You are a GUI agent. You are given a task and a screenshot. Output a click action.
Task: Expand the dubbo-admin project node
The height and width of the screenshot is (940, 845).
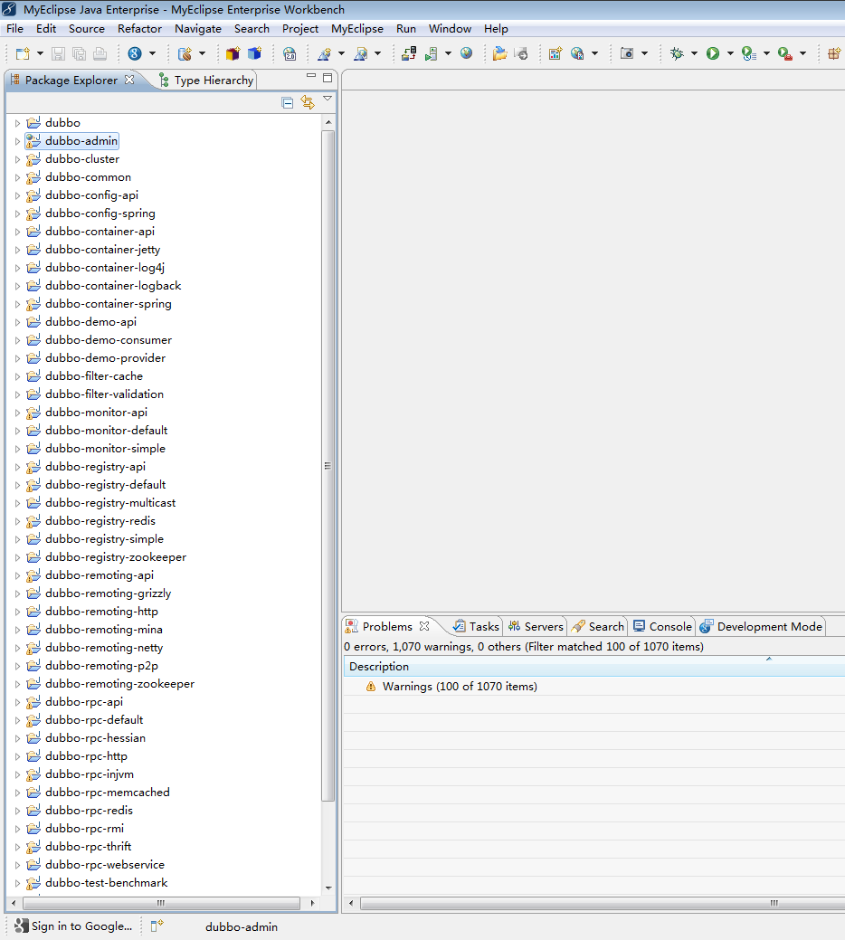click(17, 141)
